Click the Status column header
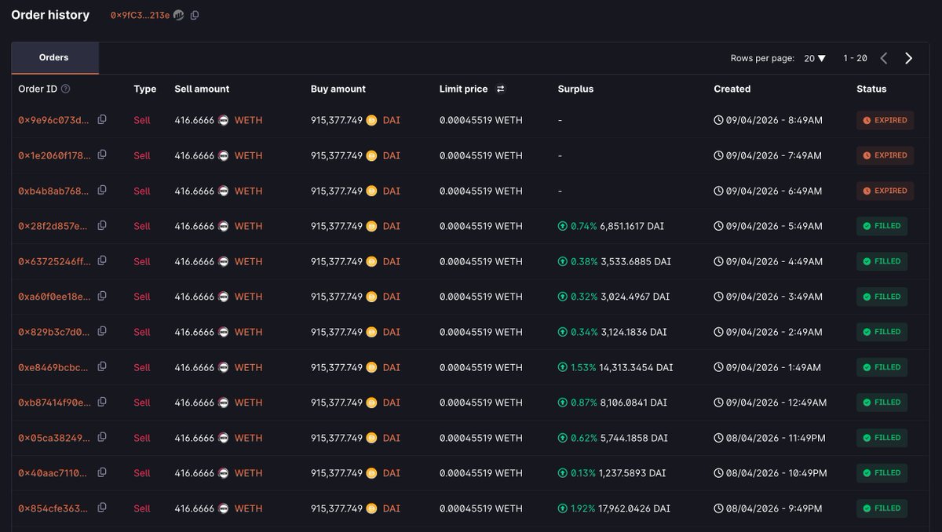The height and width of the screenshot is (532, 942). 871,89
